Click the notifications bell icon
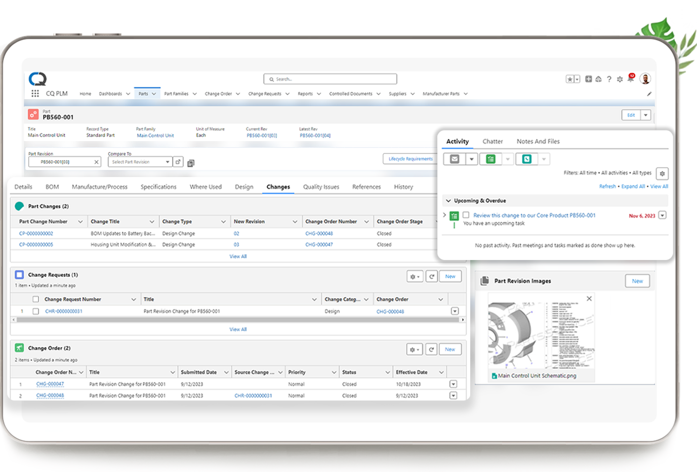This screenshot has height=472, width=697. click(x=631, y=78)
